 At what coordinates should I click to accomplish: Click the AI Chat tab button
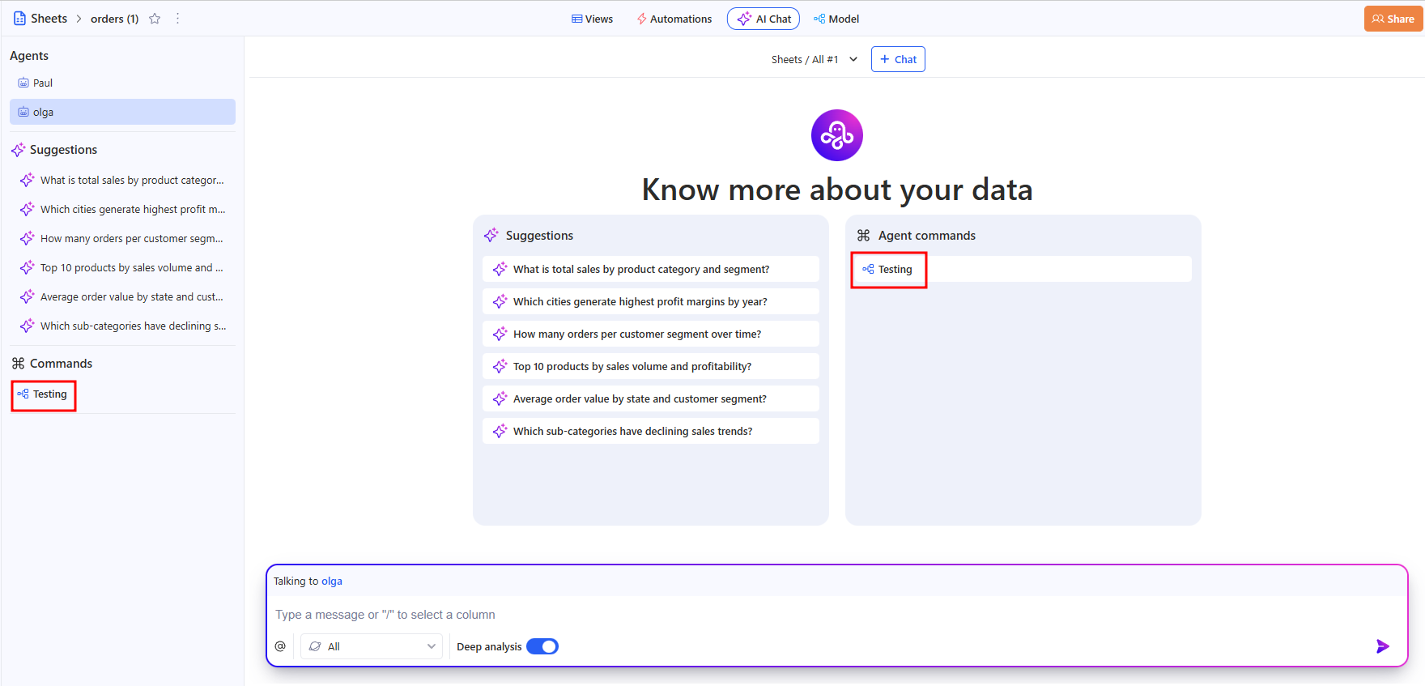pos(764,19)
